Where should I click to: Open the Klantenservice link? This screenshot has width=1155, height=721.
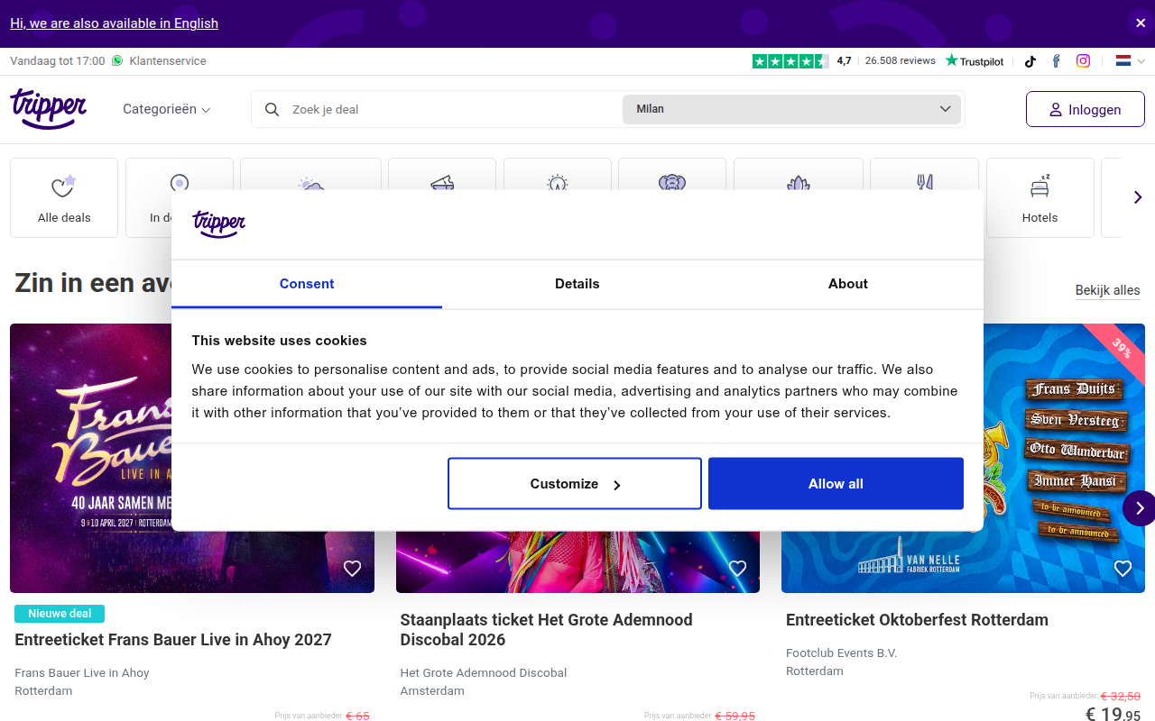(x=168, y=61)
